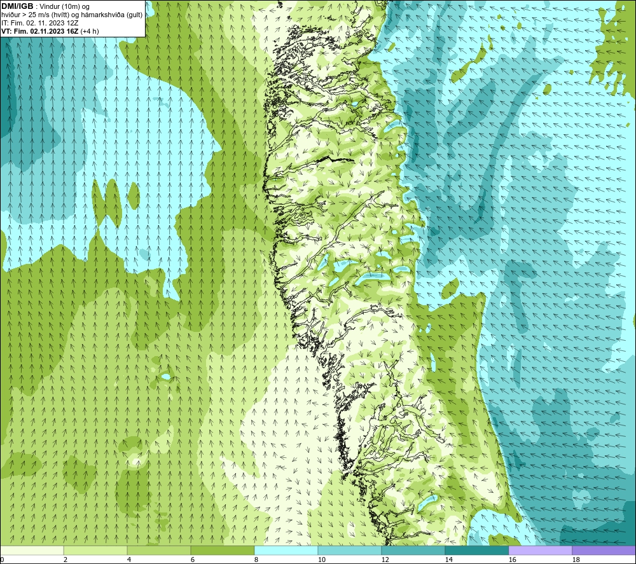Click the scale label '18'

click(576, 560)
